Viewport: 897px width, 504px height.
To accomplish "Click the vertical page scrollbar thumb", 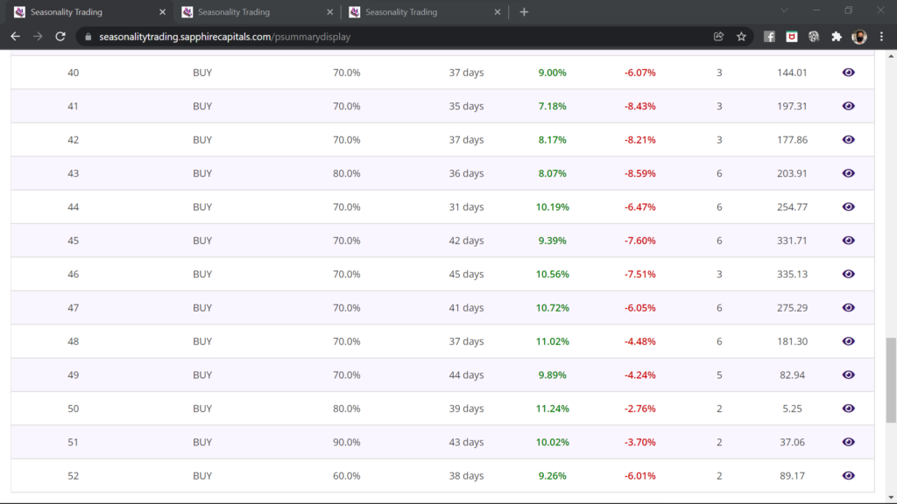I will pyautogui.click(x=891, y=367).
